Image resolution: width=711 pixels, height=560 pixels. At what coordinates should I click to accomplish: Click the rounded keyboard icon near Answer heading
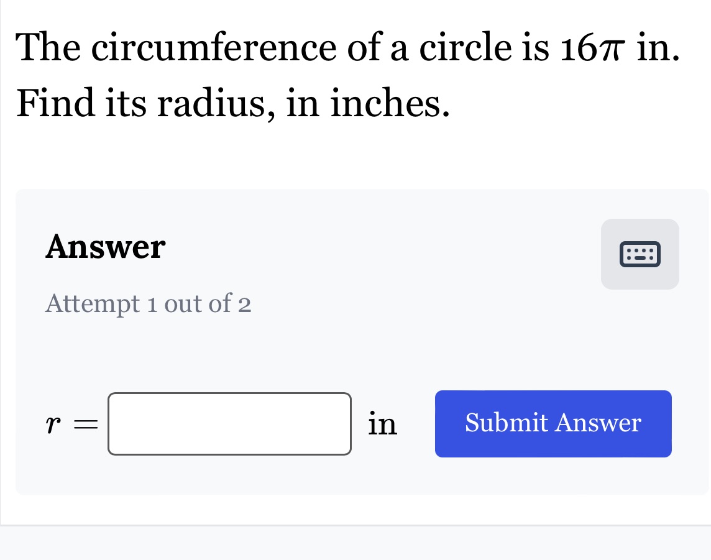tap(640, 254)
